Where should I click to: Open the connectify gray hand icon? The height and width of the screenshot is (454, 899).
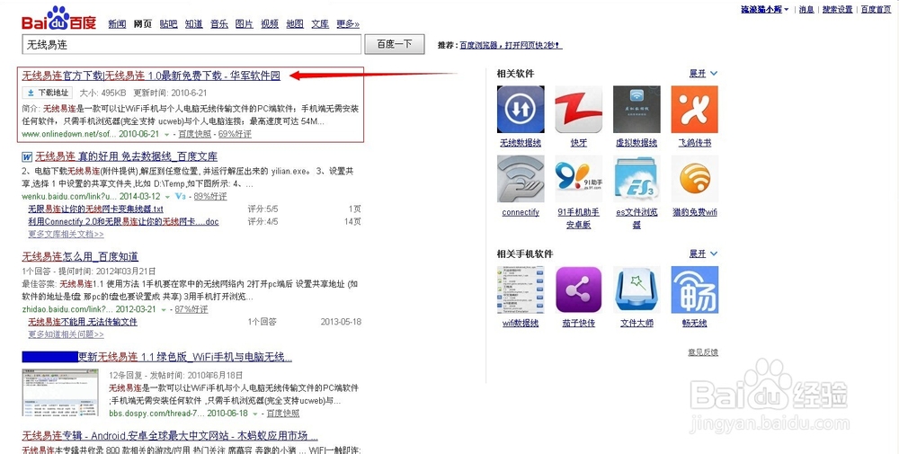coord(521,179)
